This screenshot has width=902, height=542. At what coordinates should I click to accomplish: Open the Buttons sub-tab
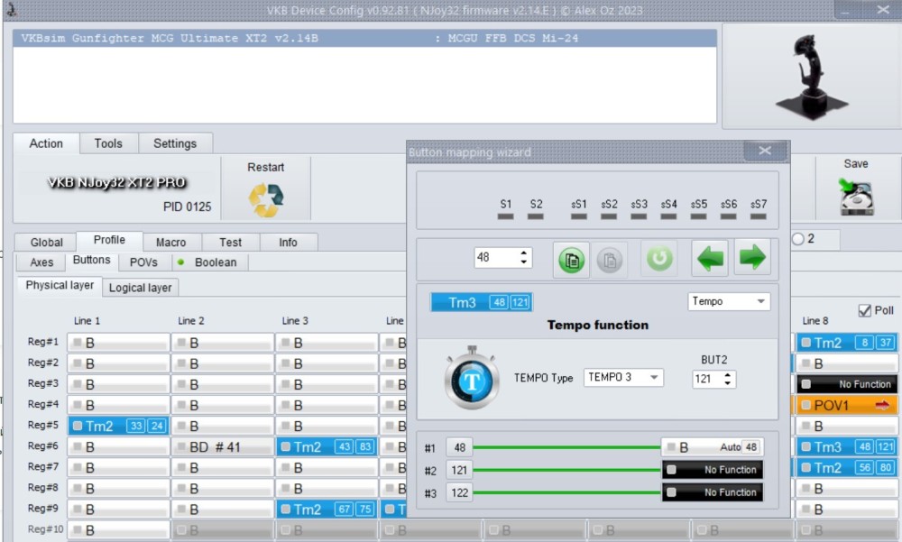[x=91, y=260]
